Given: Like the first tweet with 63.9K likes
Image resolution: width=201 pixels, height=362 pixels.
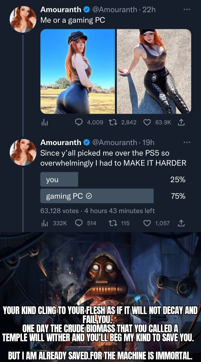Looking at the screenshot, I should 147,122.
